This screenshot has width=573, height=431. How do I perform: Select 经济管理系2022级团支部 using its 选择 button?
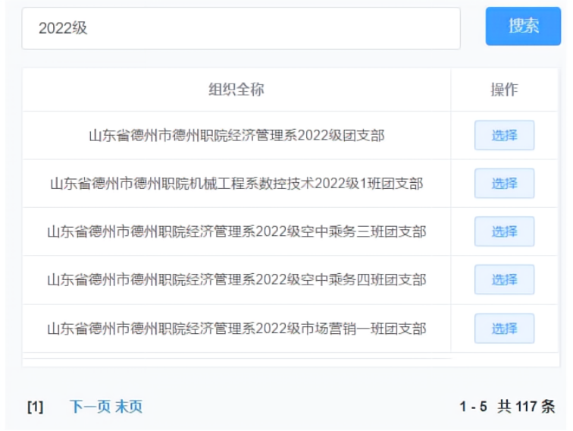pos(504,135)
